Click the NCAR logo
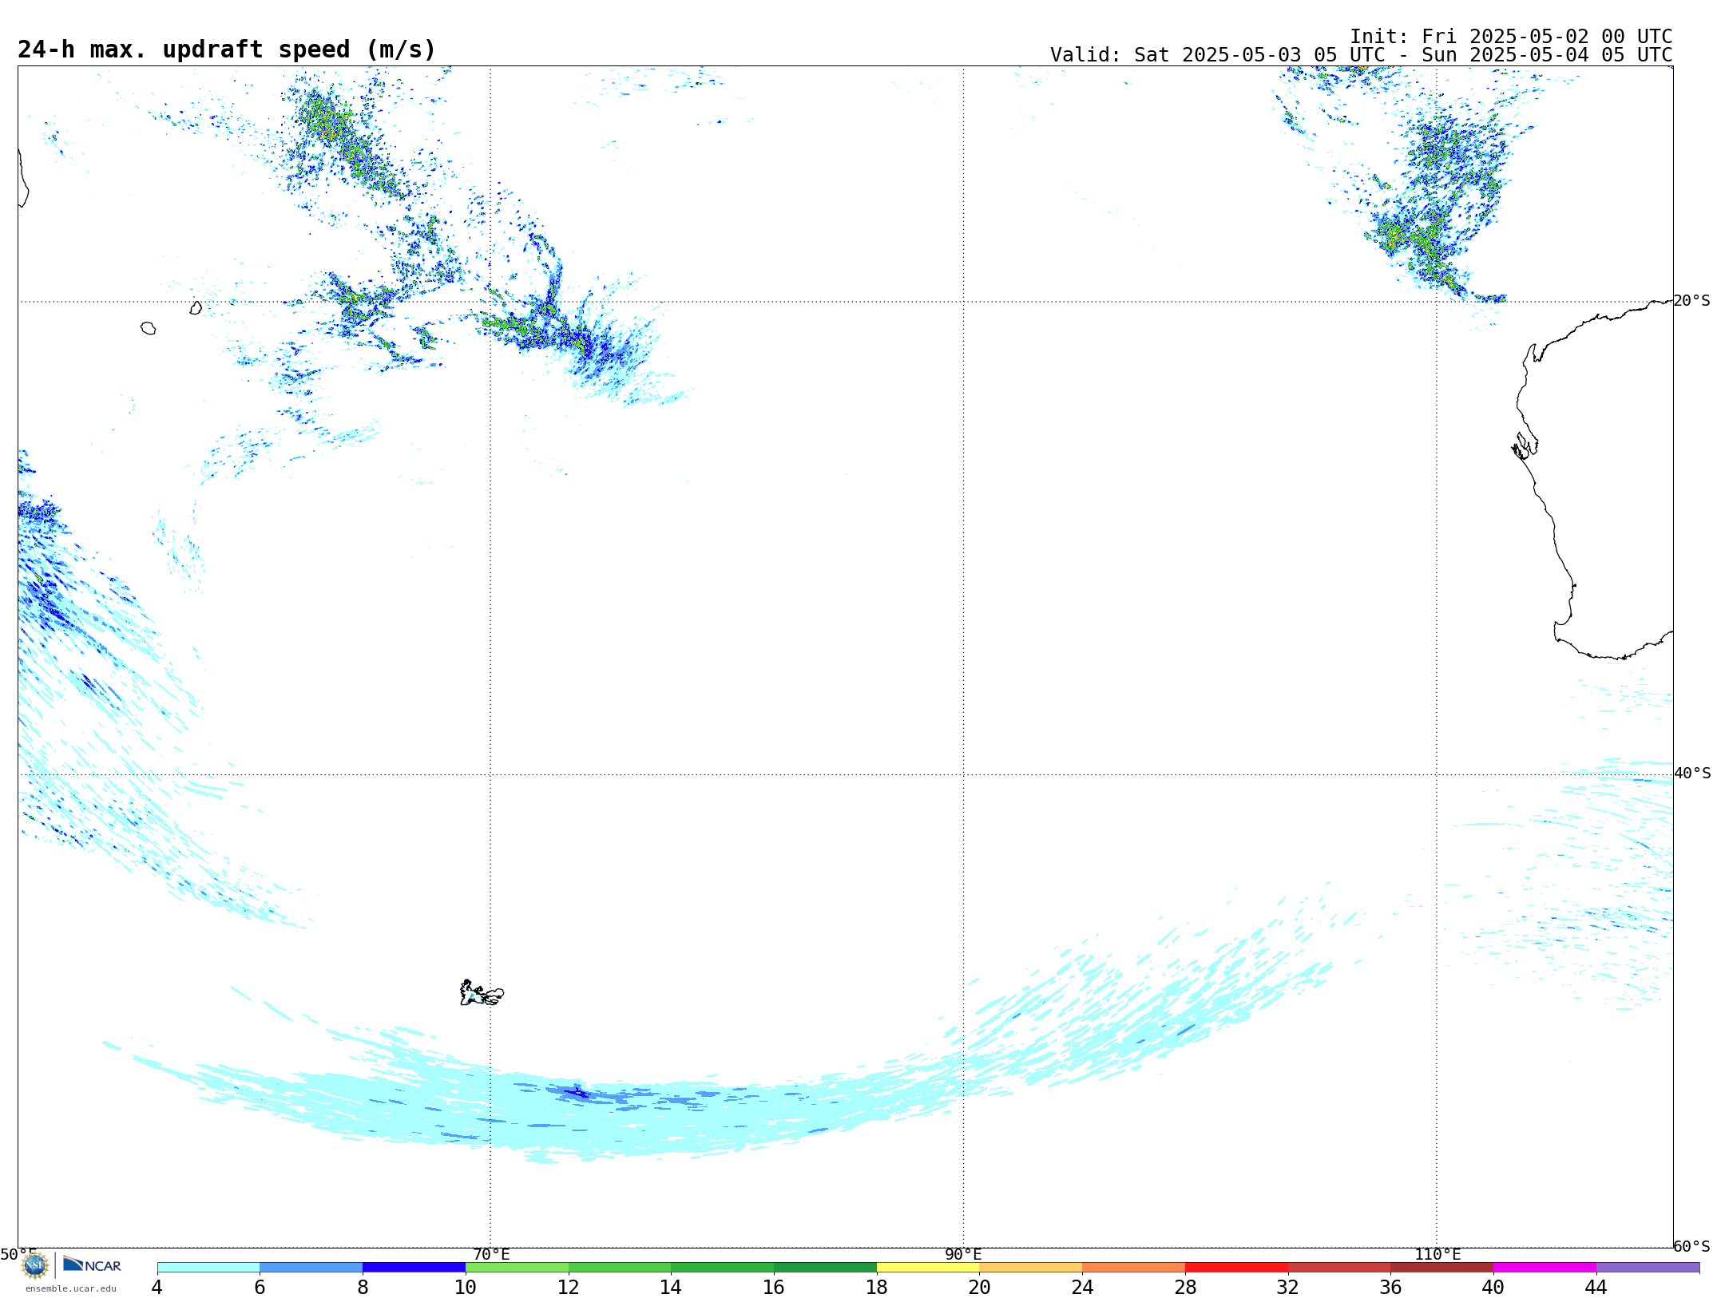Viewport: 1725px width, 1298px height. pyautogui.click(x=92, y=1264)
